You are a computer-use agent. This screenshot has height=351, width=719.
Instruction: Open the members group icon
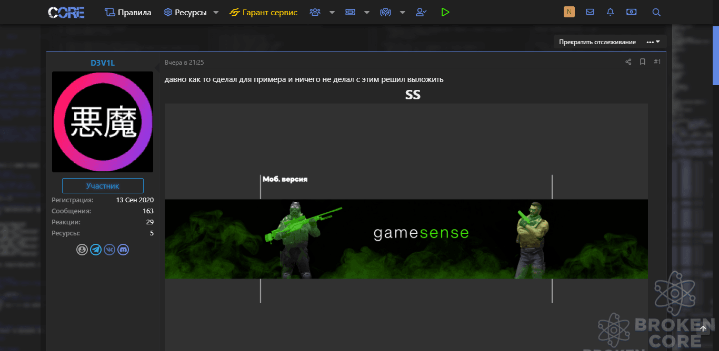(x=315, y=12)
